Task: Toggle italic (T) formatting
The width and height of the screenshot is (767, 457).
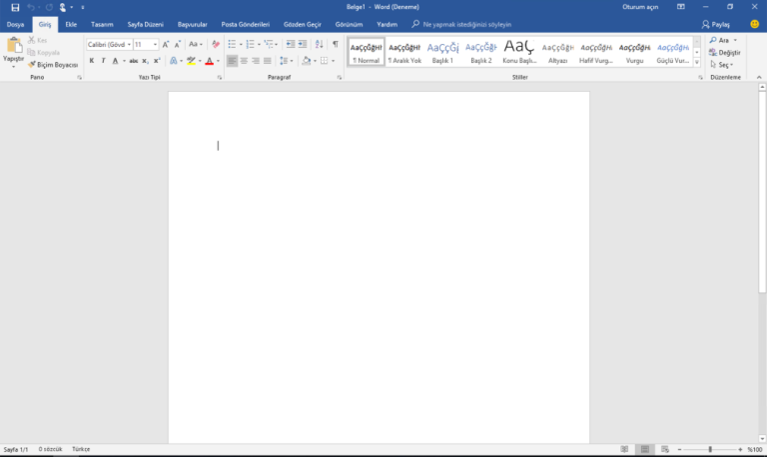Action: (103, 61)
